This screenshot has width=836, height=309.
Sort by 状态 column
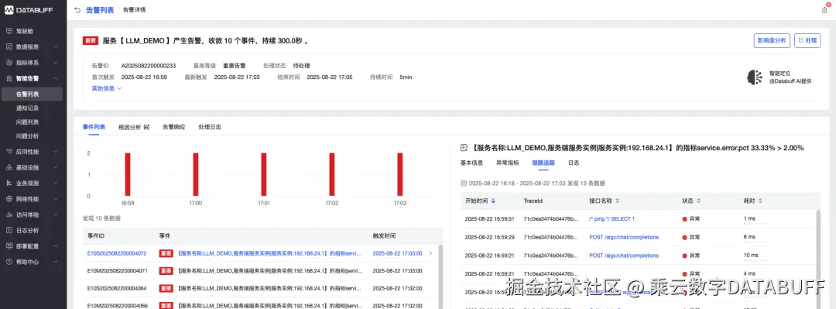pos(698,201)
